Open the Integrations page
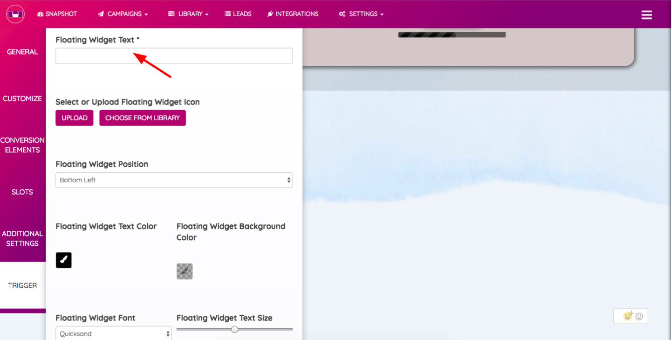671x340 pixels. tap(293, 14)
